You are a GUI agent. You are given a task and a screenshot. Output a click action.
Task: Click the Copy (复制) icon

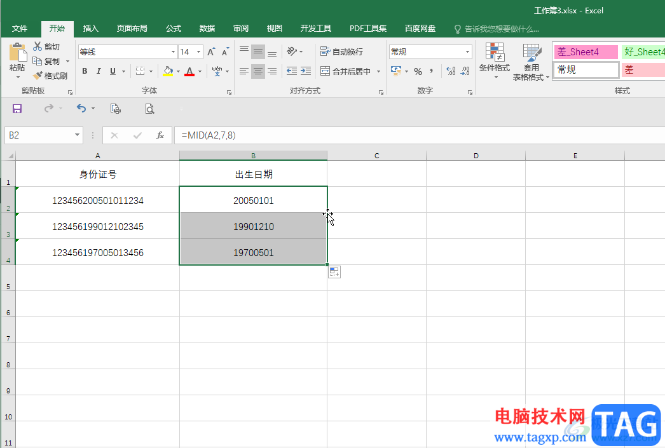[x=38, y=61]
